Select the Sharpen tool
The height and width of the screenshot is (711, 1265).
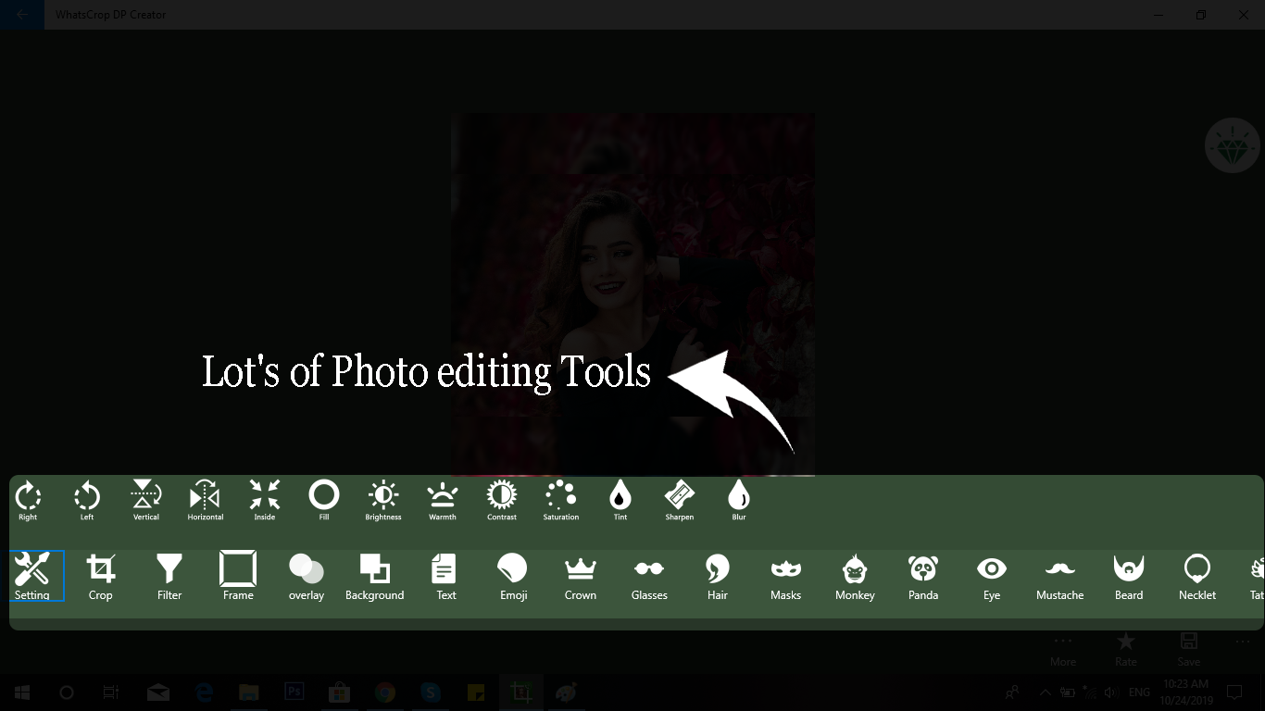(x=680, y=500)
